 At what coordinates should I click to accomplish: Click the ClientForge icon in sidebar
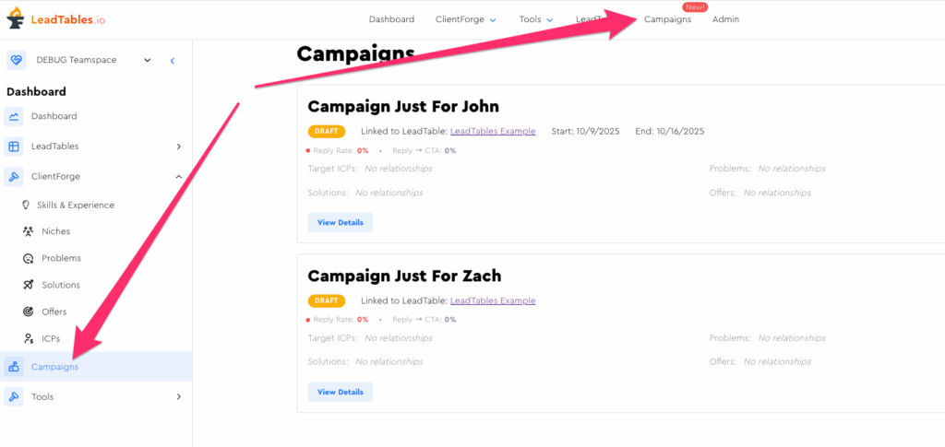tap(14, 176)
